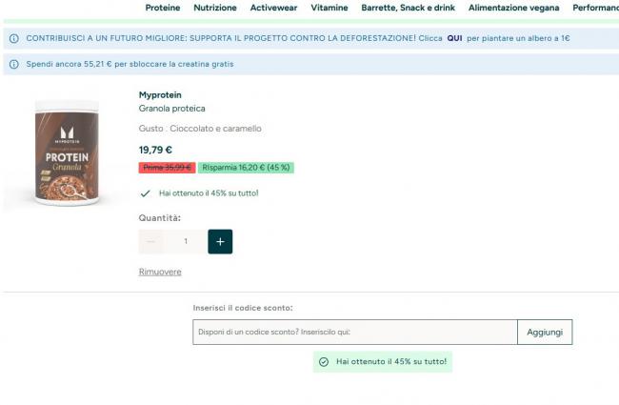Click the Aggiungi button

point(545,332)
